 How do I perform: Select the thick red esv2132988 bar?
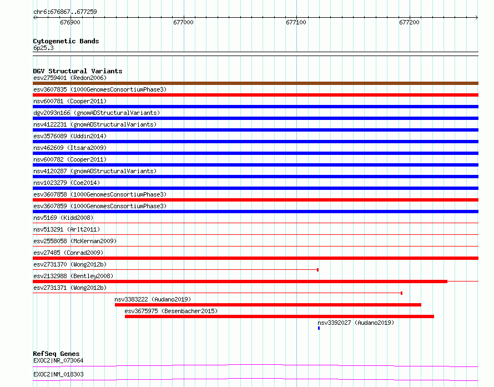240,282
